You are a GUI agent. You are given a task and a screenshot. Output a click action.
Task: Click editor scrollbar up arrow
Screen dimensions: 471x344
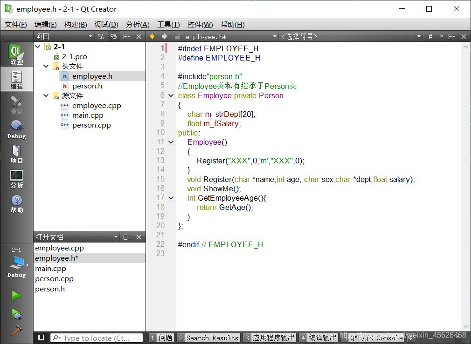(465, 47)
